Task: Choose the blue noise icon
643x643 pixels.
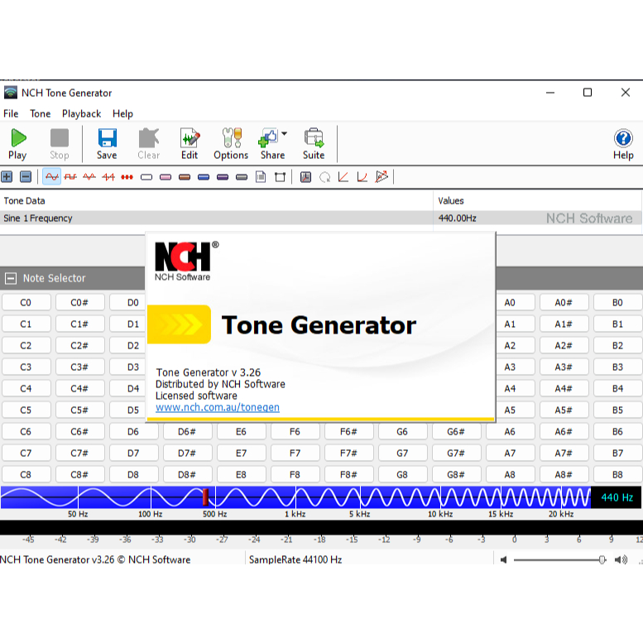Action: click(204, 177)
